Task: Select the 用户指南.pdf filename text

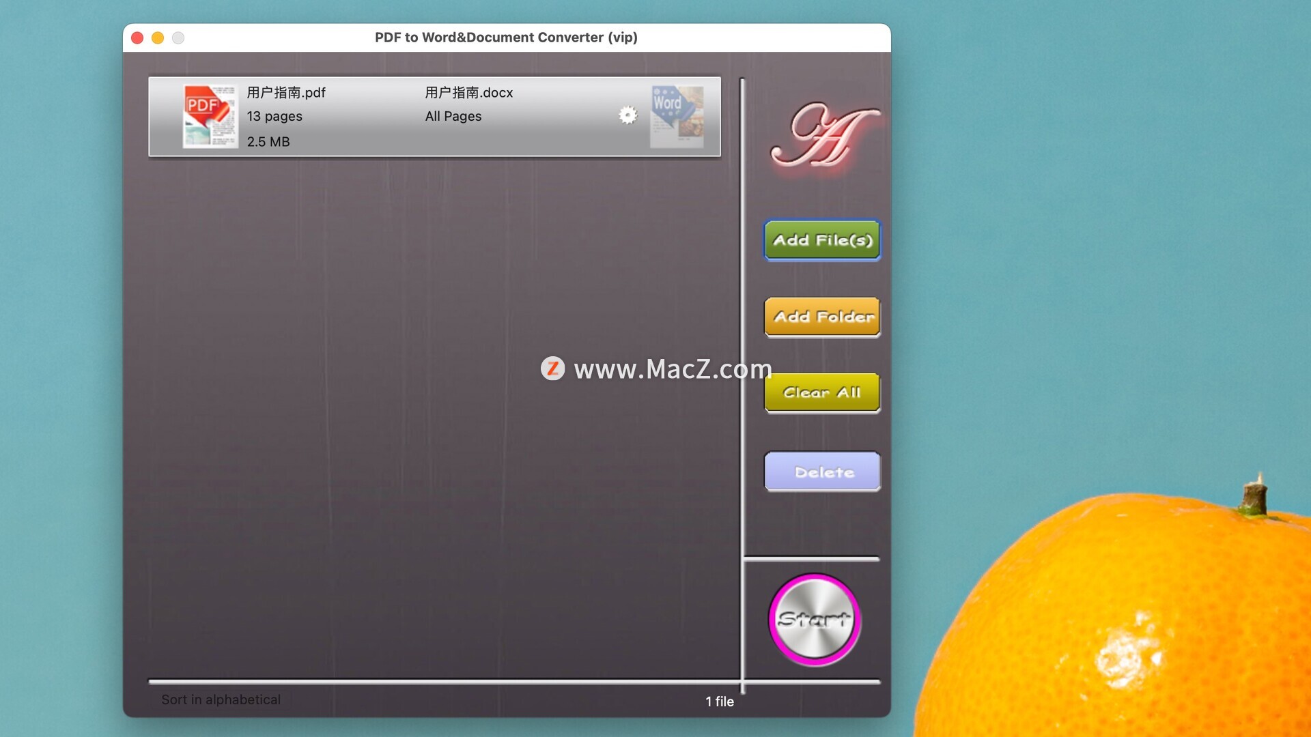Action: click(286, 92)
